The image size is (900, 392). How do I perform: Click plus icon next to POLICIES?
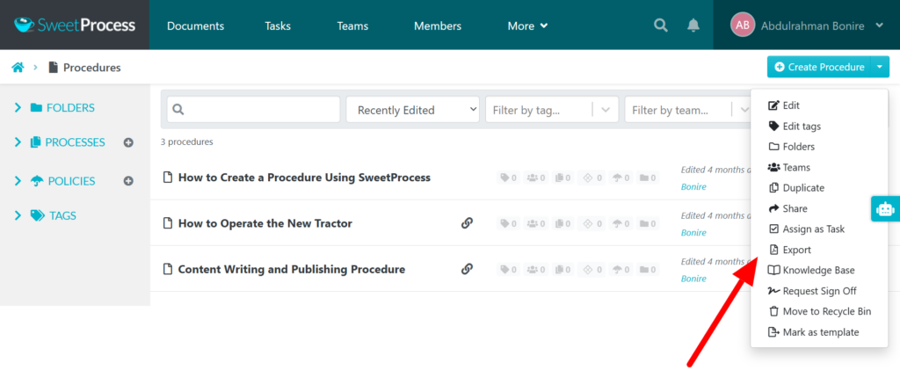(x=128, y=181)
